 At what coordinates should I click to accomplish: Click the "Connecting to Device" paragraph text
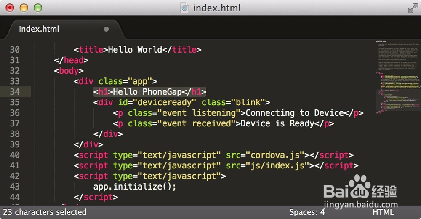[x=295, y=113]
